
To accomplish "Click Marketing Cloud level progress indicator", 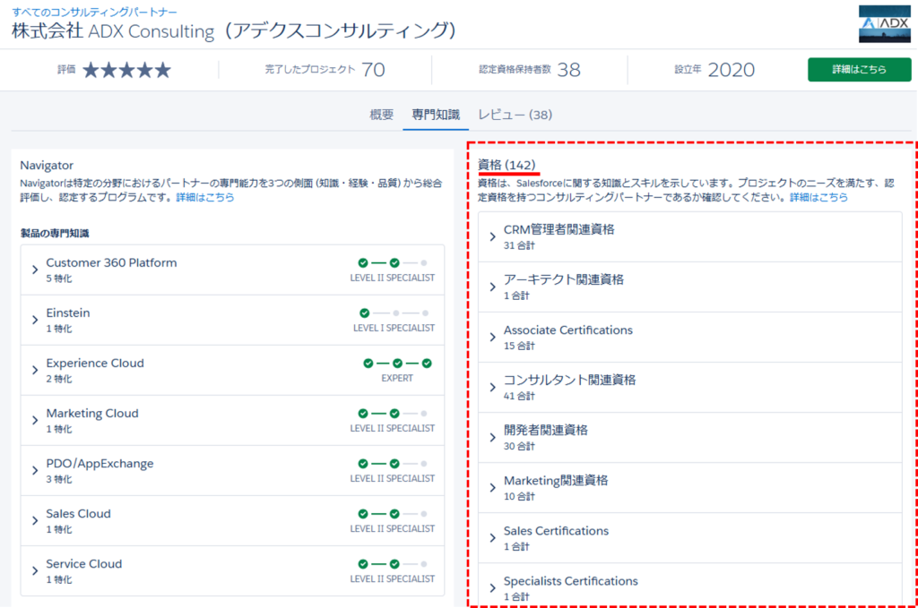I will coord(393,414).
